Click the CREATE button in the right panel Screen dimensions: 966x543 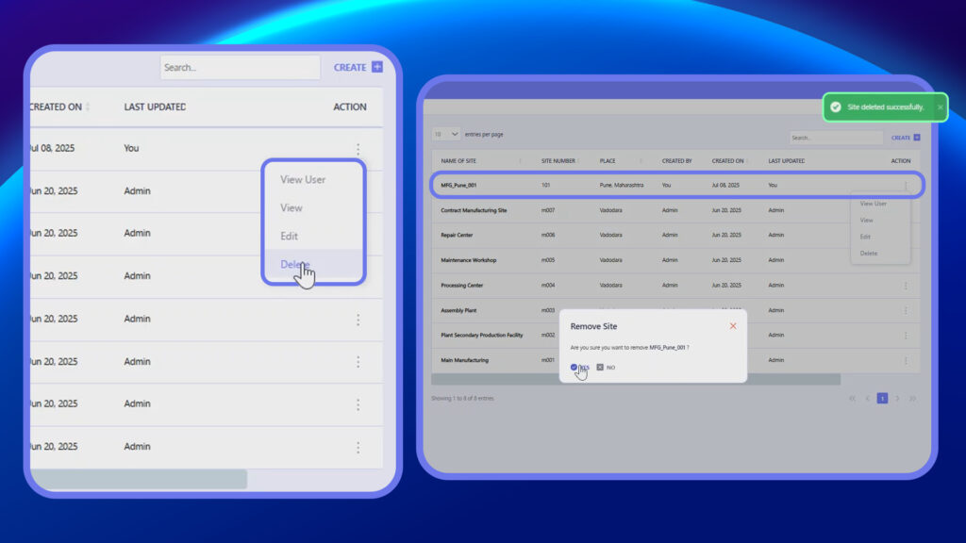[x=906, y=138]
